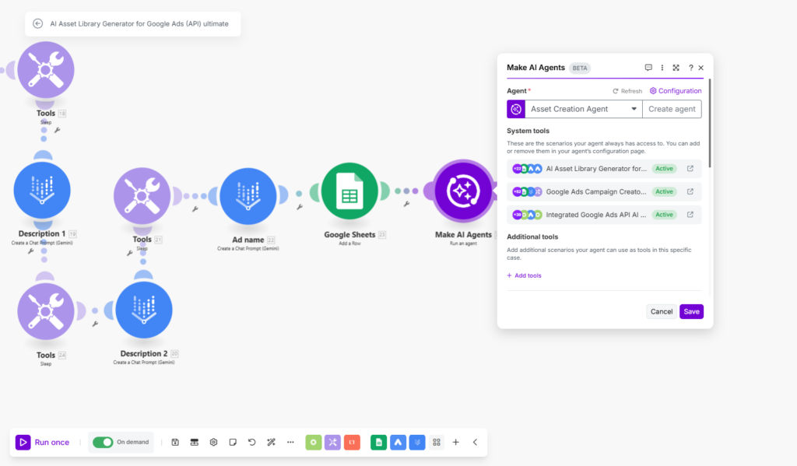Click the plus icon to add favorite
797x466 pixels.
(x=456, y=443)
